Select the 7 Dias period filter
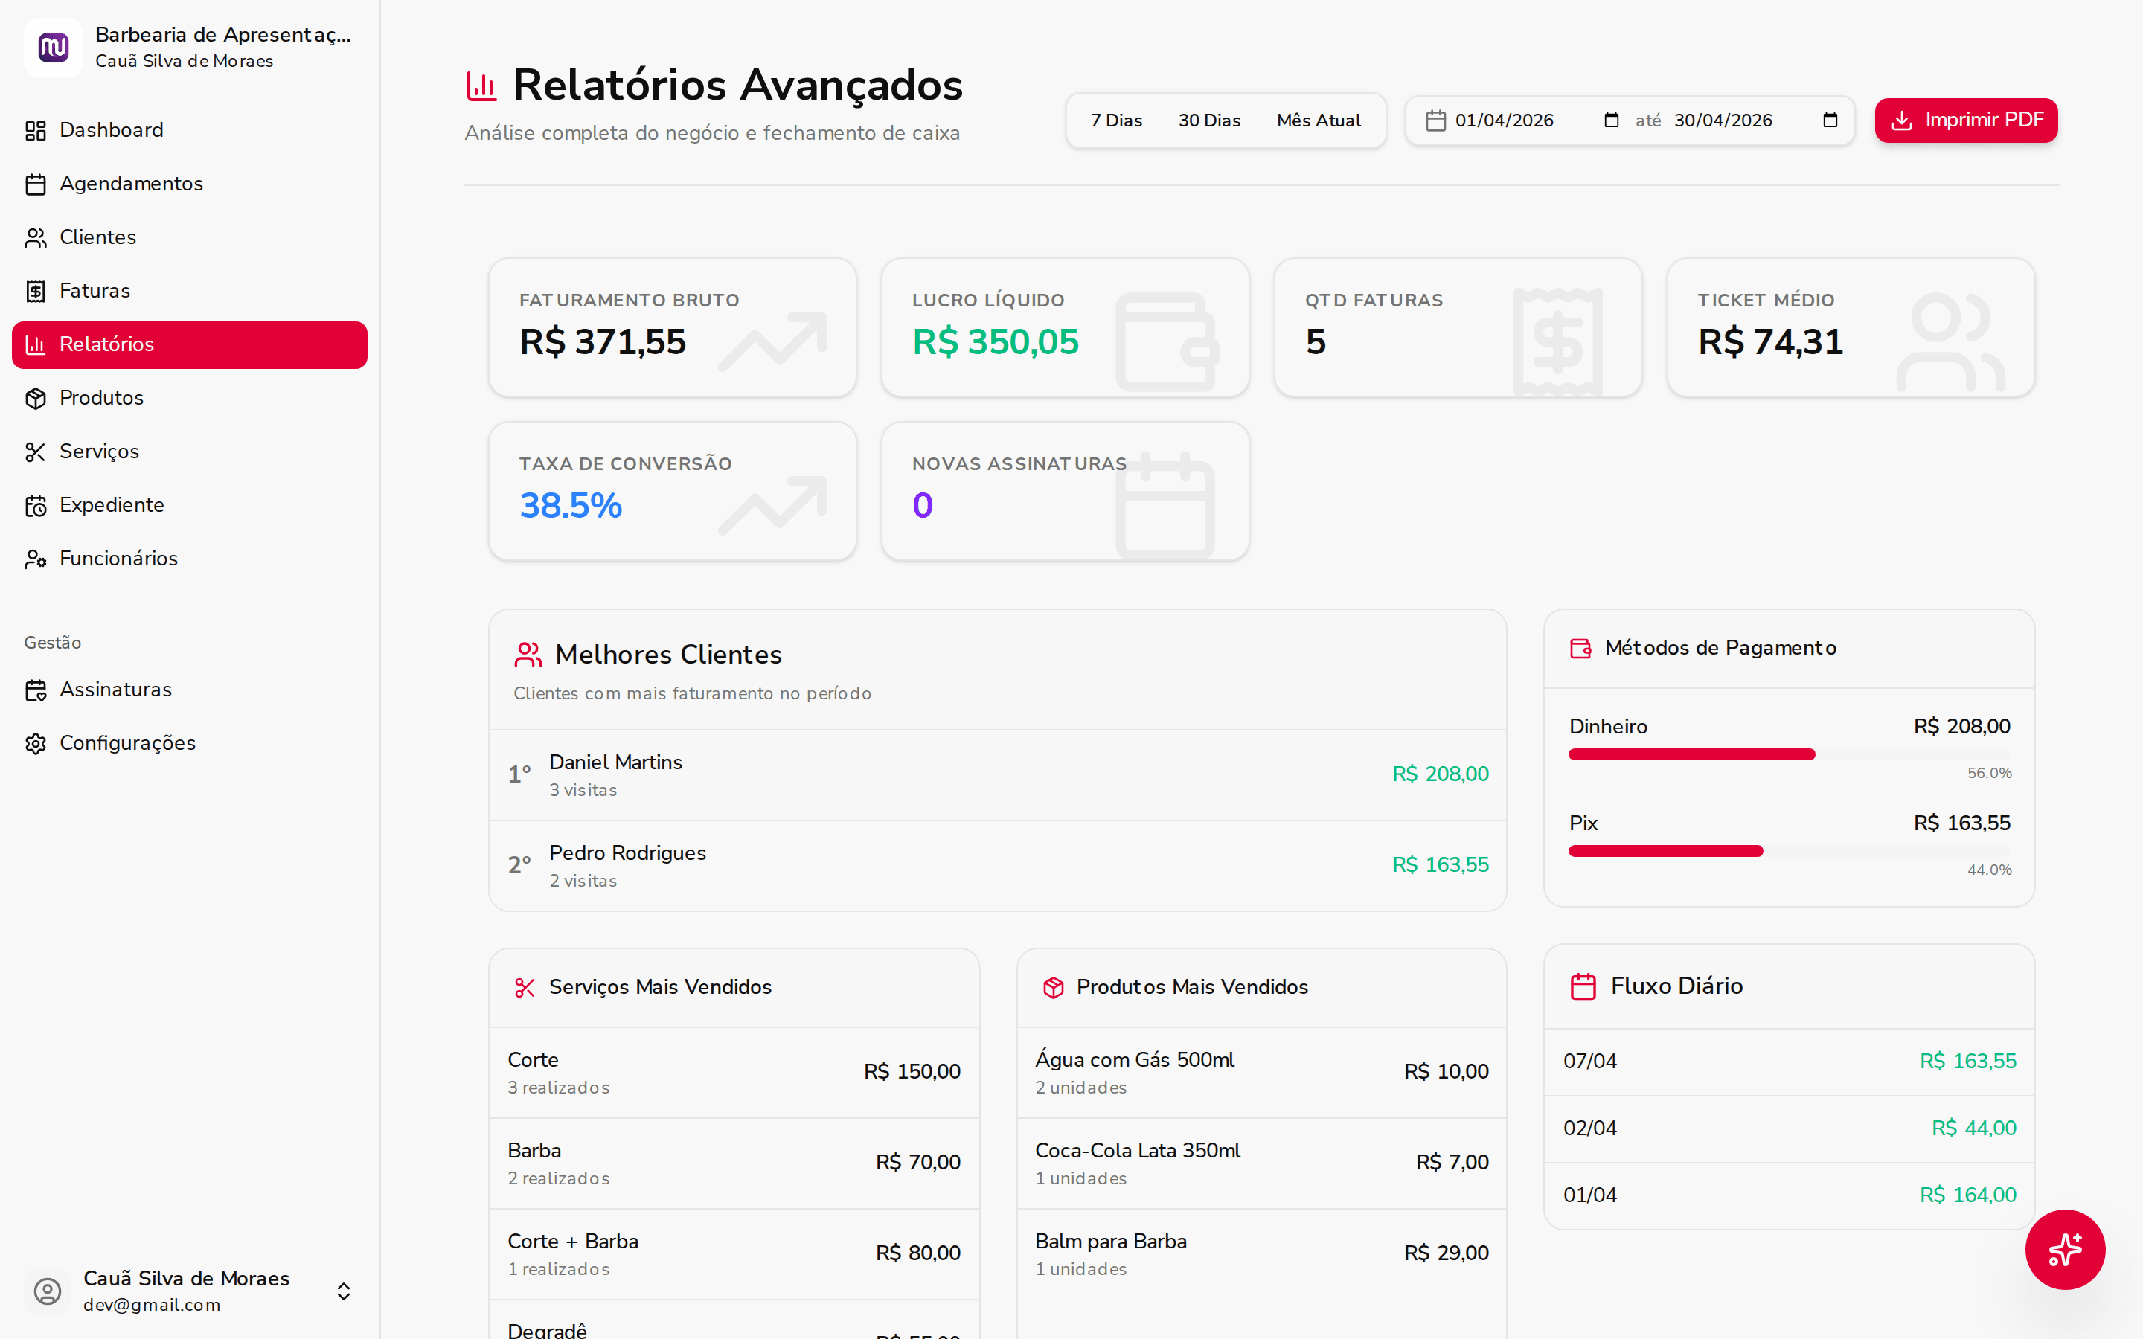The height and width of the screenshot is (1339, 2143). pyautogui.click(x=1116, y=121)
